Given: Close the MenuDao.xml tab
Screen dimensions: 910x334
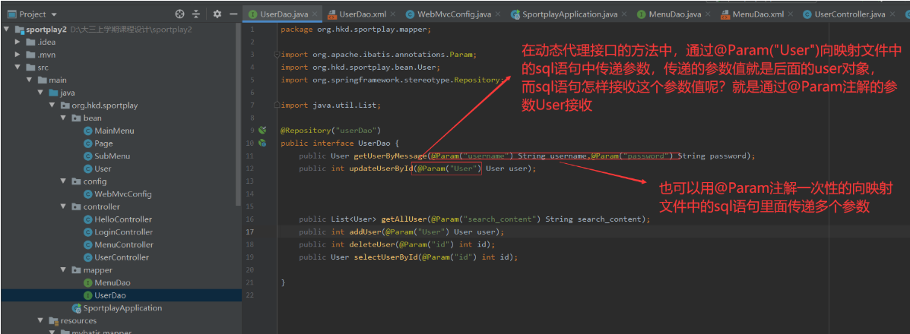Looking at the screenshot, I should pyautogui.click(x=791, y=14).
